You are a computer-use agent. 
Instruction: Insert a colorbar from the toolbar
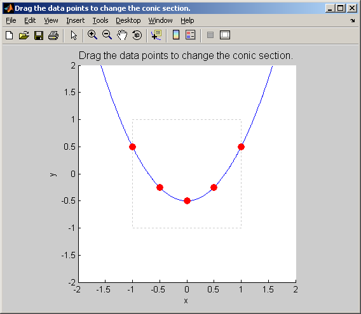point(176,35)
